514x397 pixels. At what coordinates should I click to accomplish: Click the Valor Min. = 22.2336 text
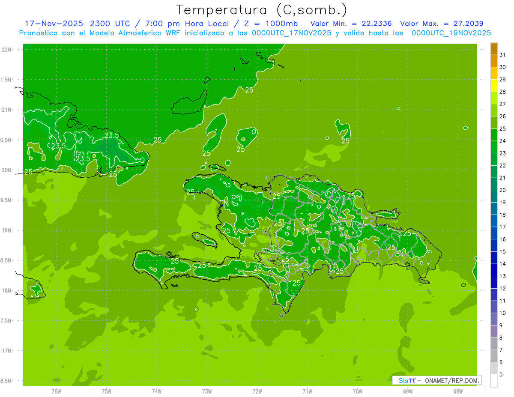click(351, 24)
